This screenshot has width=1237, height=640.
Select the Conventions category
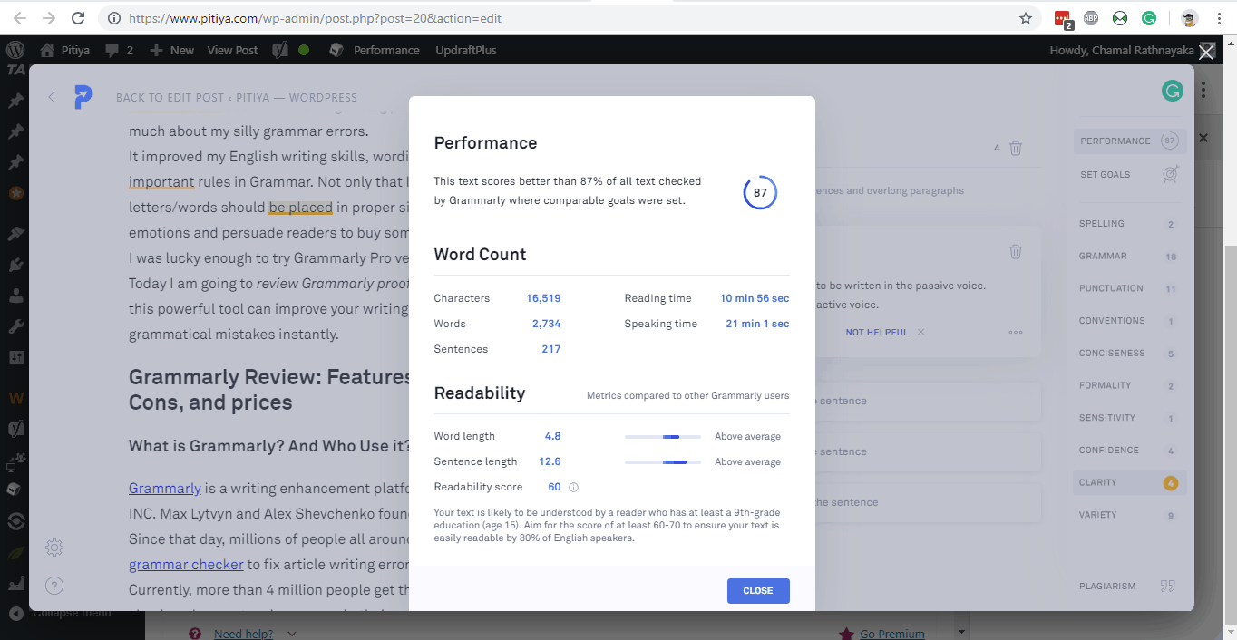1130,321
